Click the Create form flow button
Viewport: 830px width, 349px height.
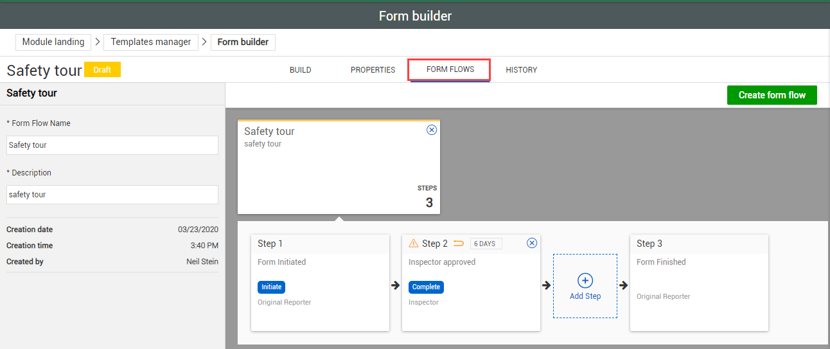pos(772,95)
